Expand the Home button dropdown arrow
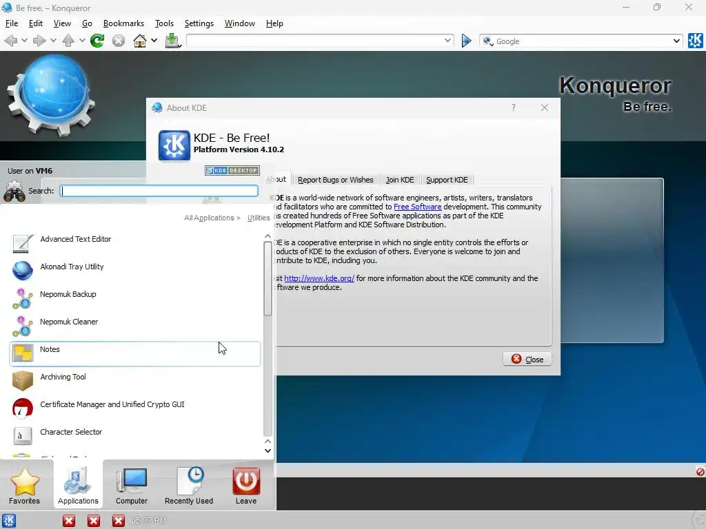Viewport: 706px width, 529px height. pos(154,41)
